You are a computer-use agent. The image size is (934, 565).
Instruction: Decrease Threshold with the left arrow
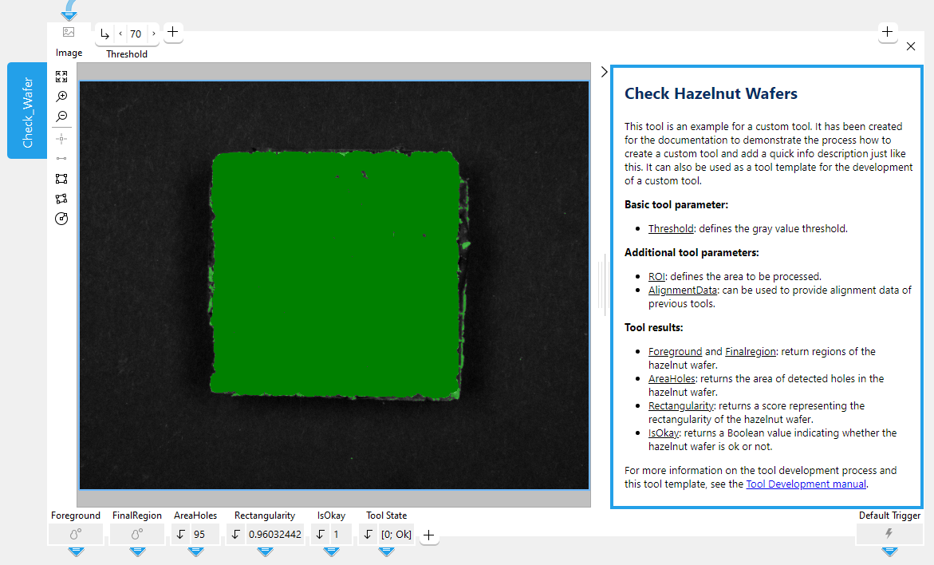pyautogui.click(x=120, y=34)
